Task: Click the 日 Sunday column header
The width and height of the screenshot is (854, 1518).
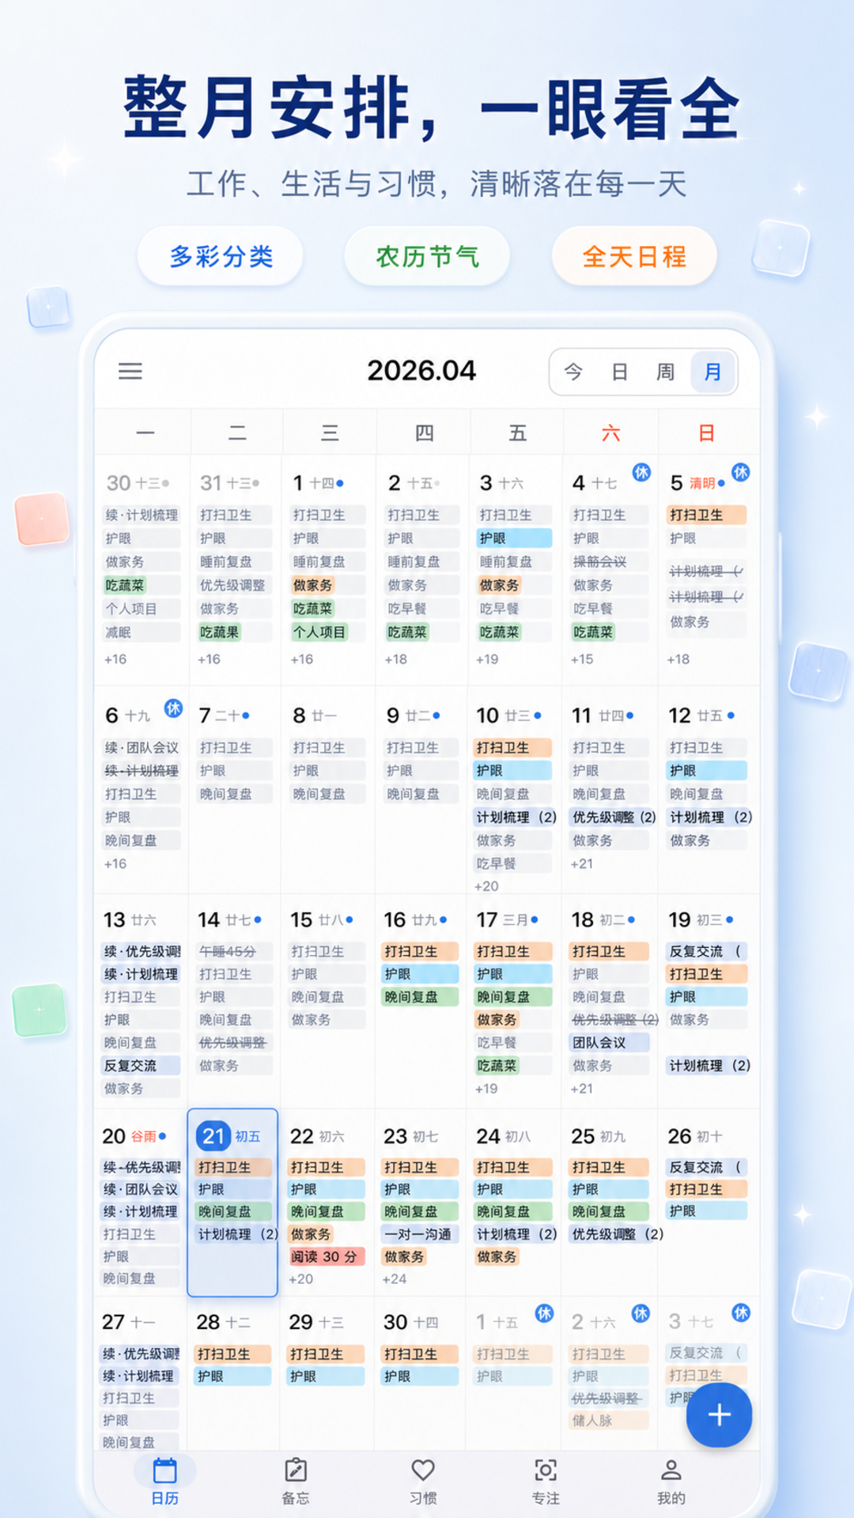Action: (706, 432)
